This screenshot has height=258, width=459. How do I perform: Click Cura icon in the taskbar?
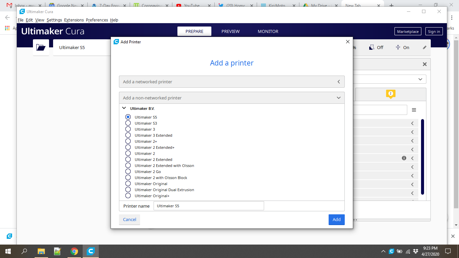(x=91, y=251)
